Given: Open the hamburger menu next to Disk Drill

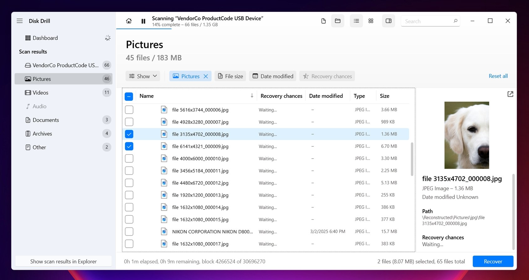Looking at the screenshot, I should coord(20,21).
